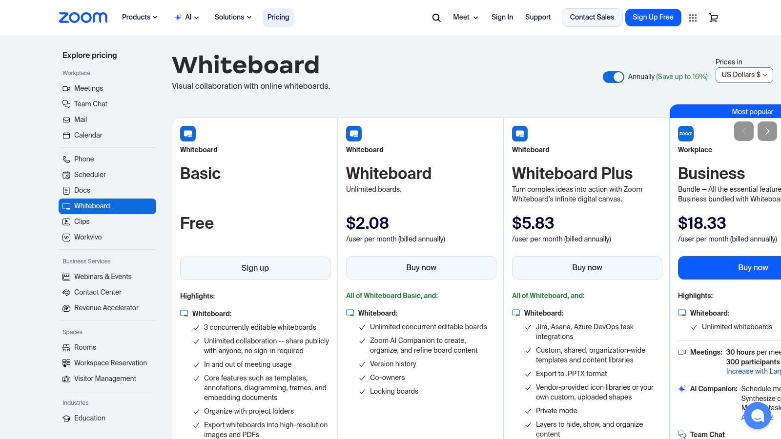Viewport: 781px width, 439px height.
Task: Open the Increase with Large link
Action: (x=753, y=371)
